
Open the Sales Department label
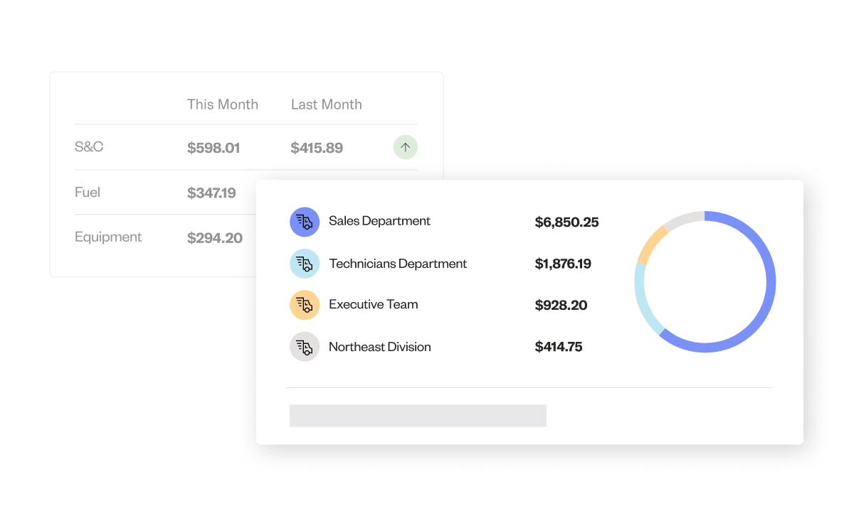point(379,221)
